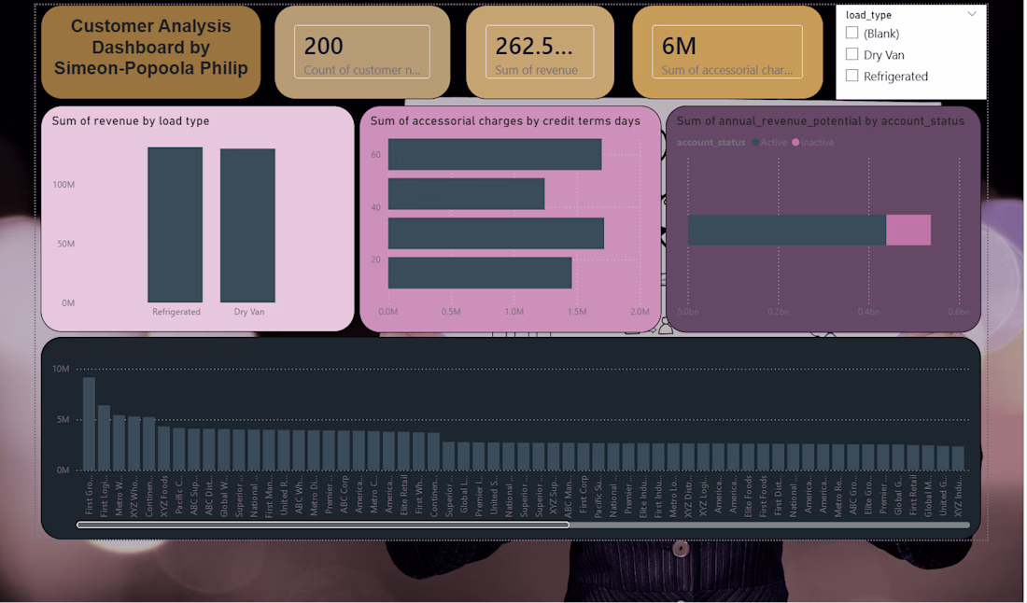Click the Active legend marker

[756, 142]
